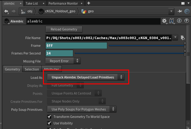Click the Missing File label
Image resolution: width=191 pixels, height=129 pixels.
coord(32,61)
